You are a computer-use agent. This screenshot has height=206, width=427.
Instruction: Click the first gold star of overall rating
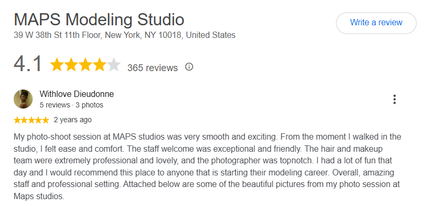(x=57, y=65)
